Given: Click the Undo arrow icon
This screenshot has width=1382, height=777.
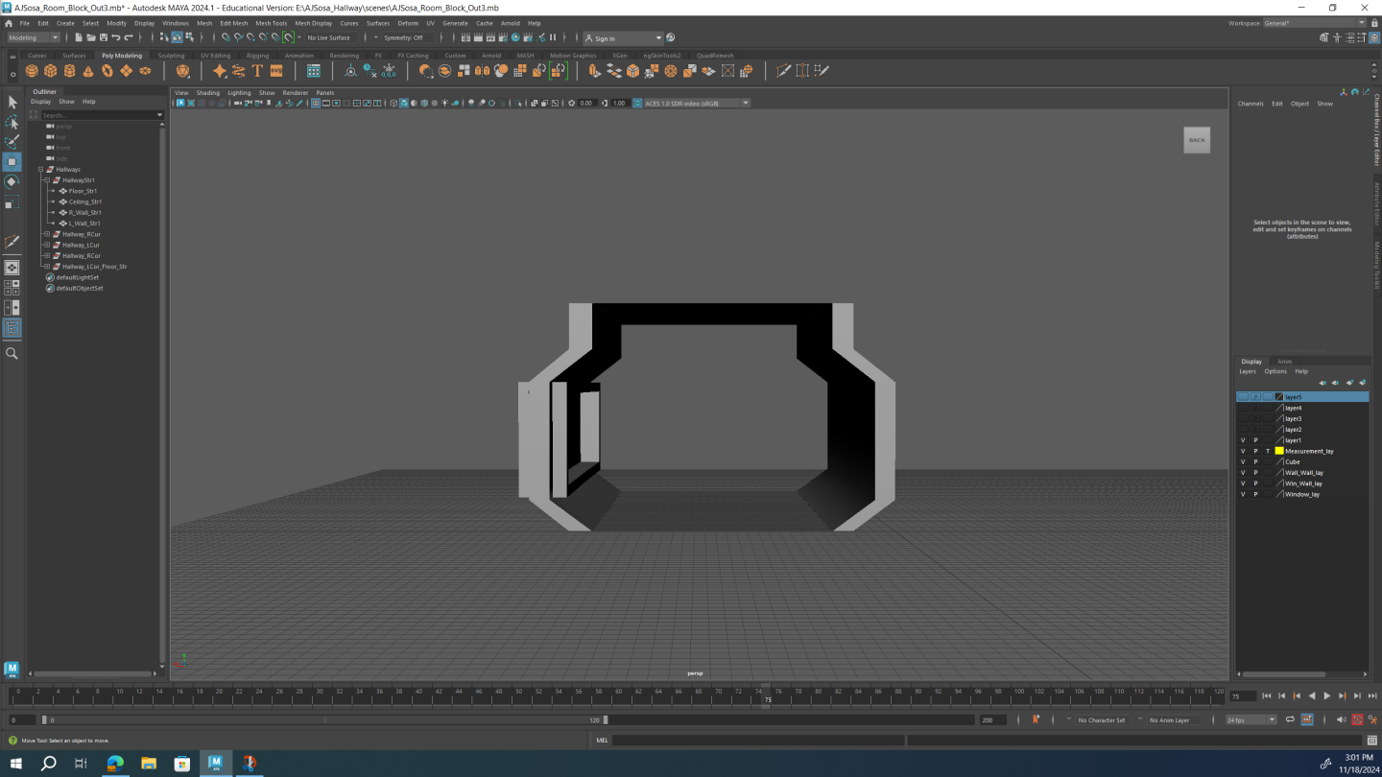Looking at the screenshot, I should coord(115,37).
